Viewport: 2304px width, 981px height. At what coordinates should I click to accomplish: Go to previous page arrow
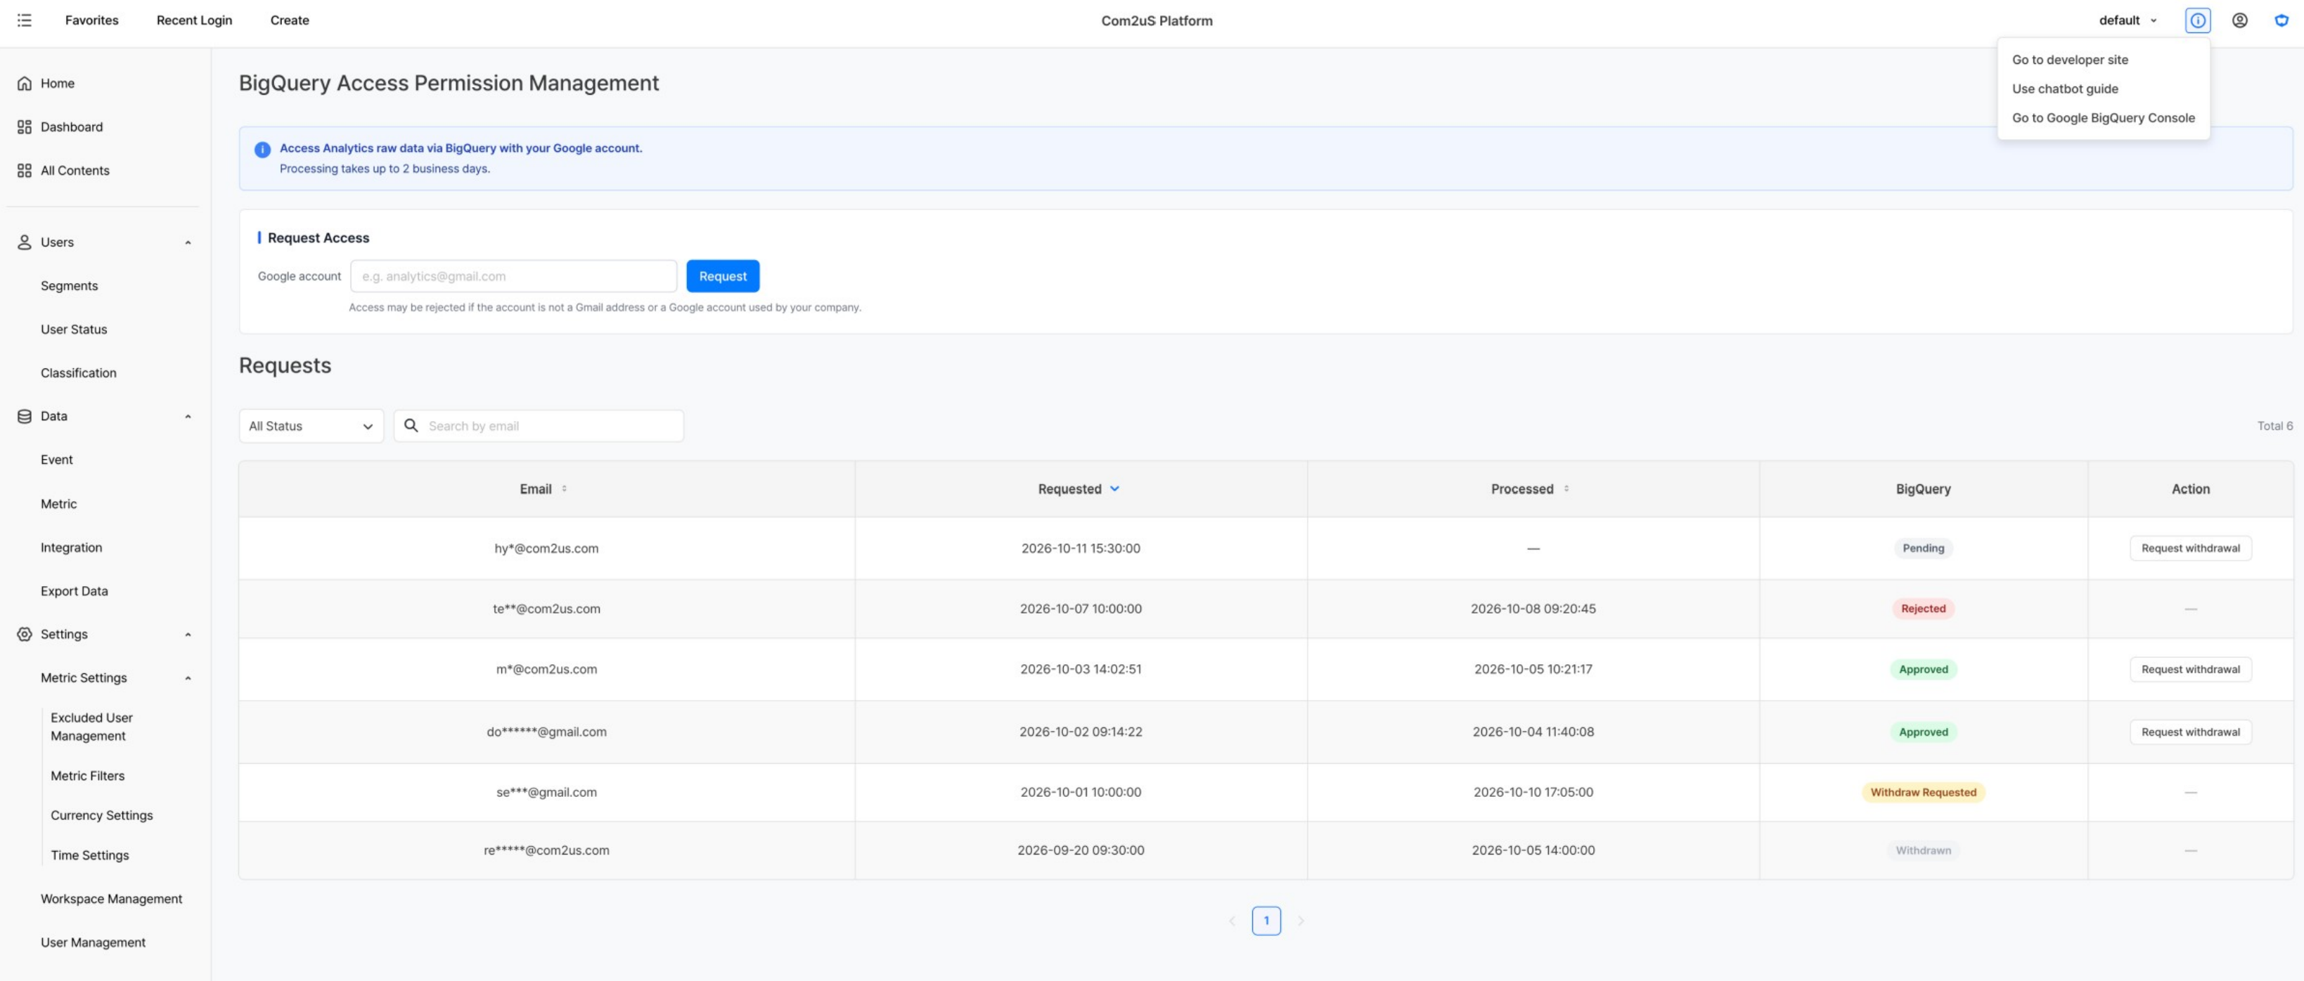pyautogui.click(x=1232, y=920)
